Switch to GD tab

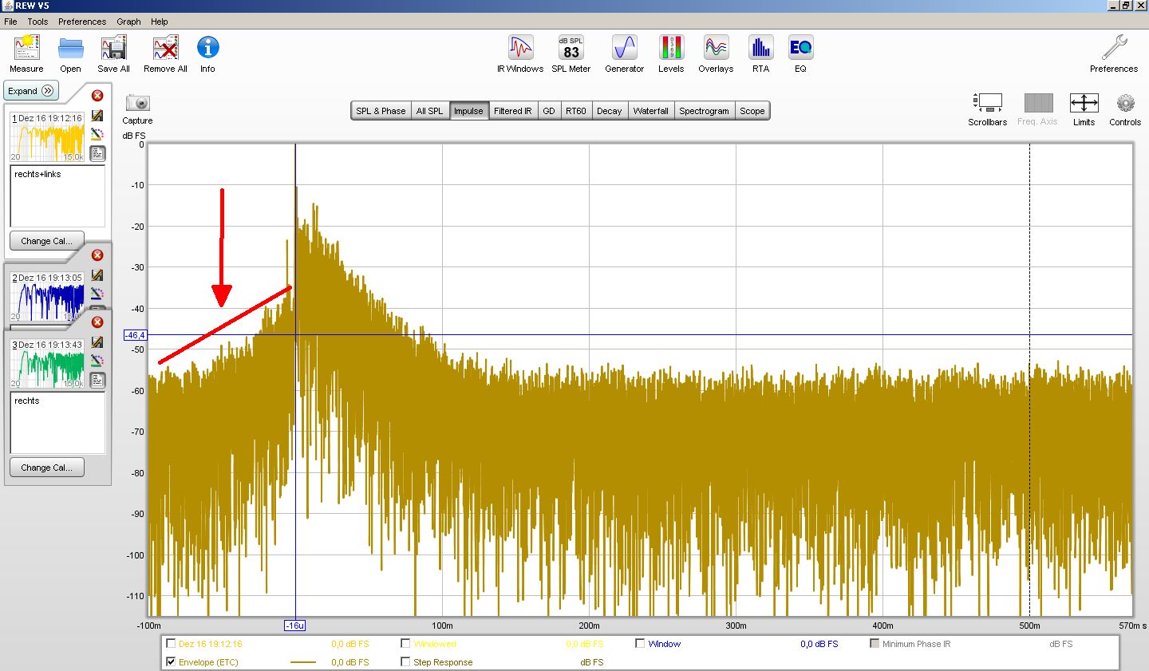tap(549, 111)
